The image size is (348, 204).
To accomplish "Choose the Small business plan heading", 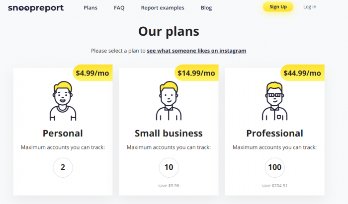I will coord(169,134).
